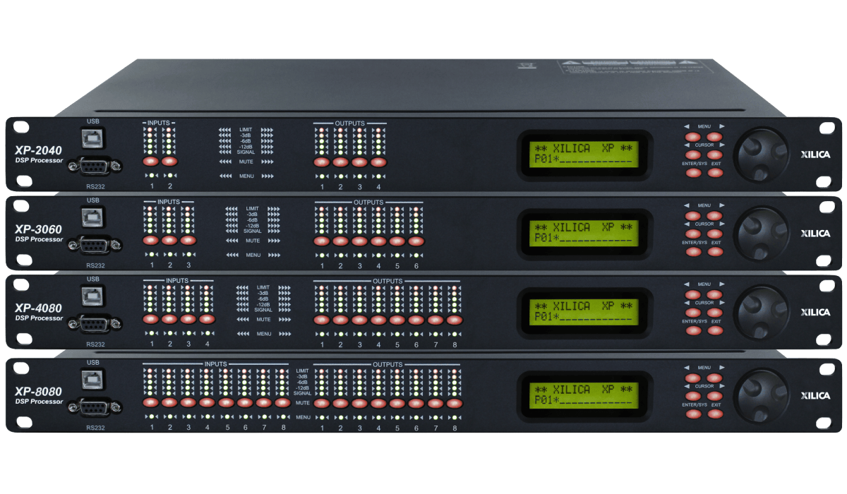Screen dimensions: 847x494
Task: Toggle output 7 mute on the XP-4080
Action: pyautogui.click(x=435, y=320)
